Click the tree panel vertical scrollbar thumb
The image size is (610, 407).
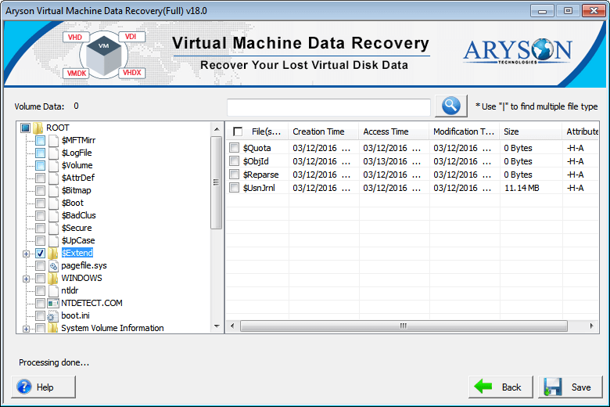[x=217, y=182]
